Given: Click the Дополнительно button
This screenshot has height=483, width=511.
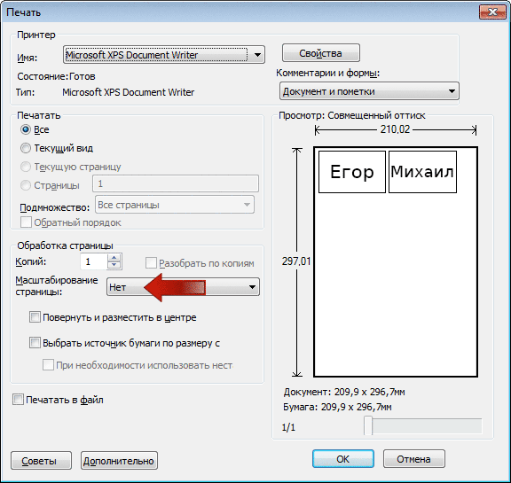Looking at the screenshot, I should pos(119,461).
